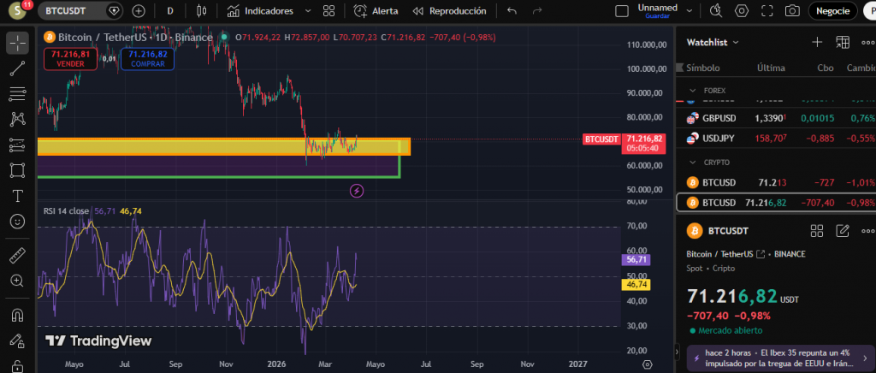Toggle magnet mode in left toolbar
The image size is (876, 373).
17,315
